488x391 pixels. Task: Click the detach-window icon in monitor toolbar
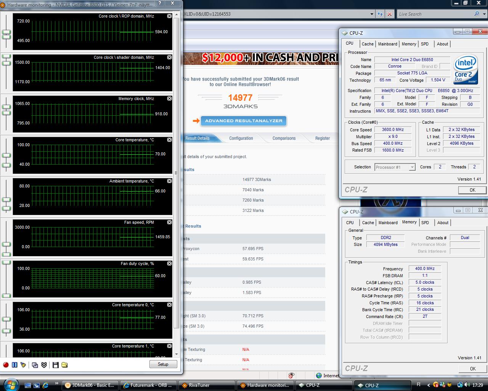[x=35, y=365]
